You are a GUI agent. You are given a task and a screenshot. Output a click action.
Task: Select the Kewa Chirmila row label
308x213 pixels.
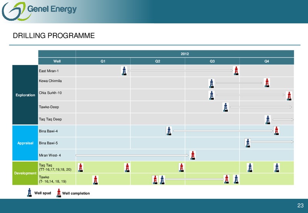50,81
